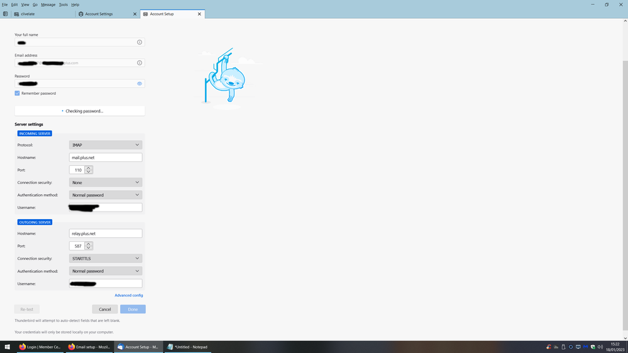Viewport: 628px width, 353px height.
Task: Open incoming Connection security dropdown showing None
Action: (x=106, y=183)
